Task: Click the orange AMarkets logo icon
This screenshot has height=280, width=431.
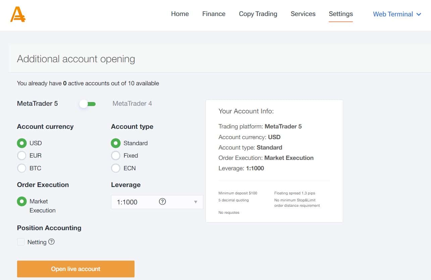Action: point(18,14)
